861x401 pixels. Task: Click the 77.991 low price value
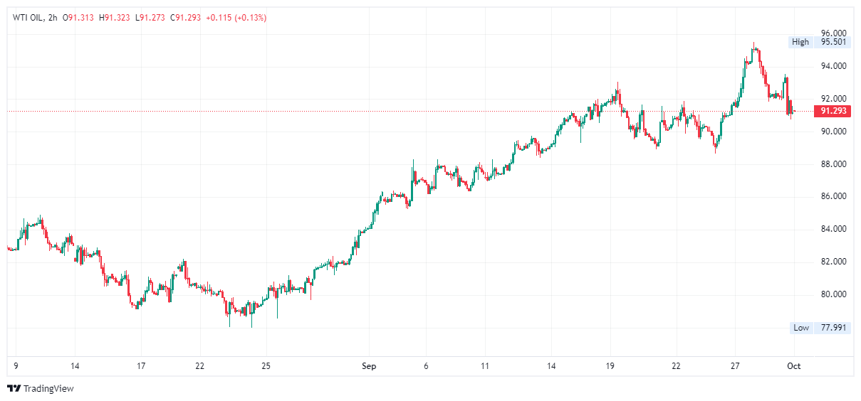pyautogui.click(x=833, y=328)
